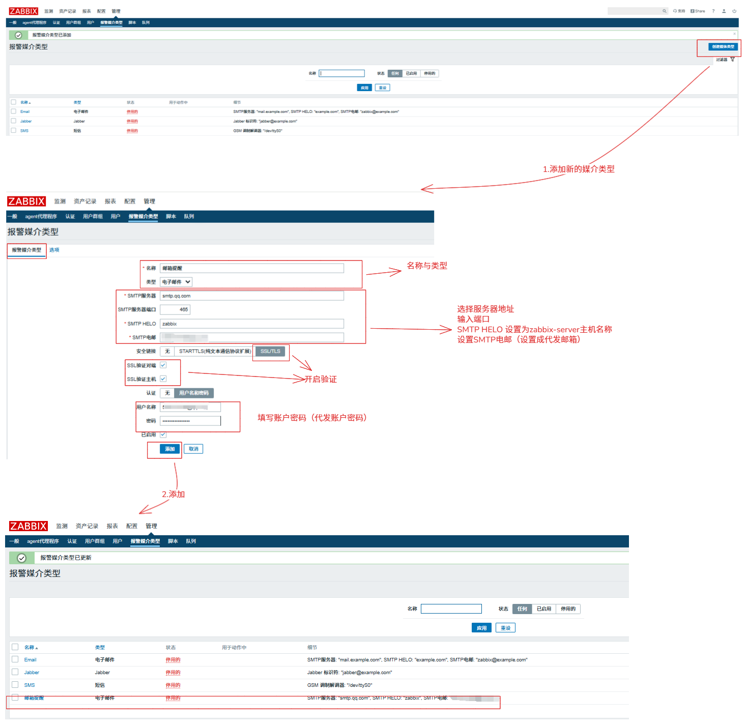Tick the Jabber row checkbox in the bottom table
This screenshot has width=746, height=724.
(x=15, y=672)
